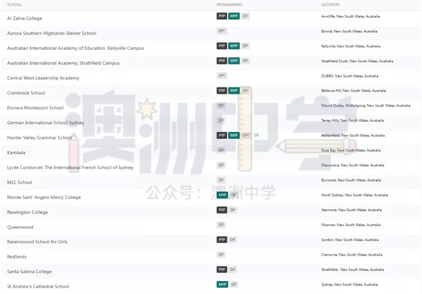Click PYP badge for Santa Sabina College
The image size is (422, 294).
coord(222,270)
